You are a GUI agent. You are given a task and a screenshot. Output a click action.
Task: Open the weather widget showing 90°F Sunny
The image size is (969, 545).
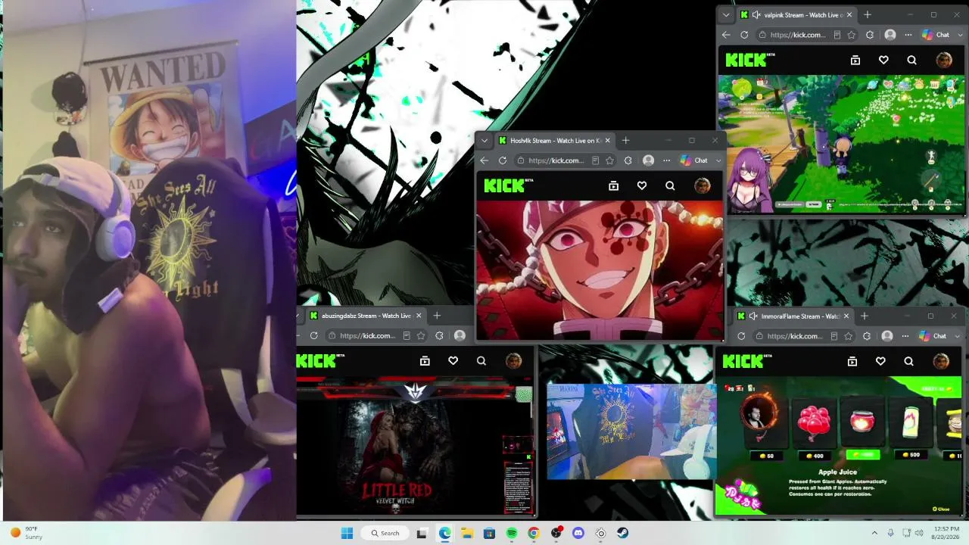[x=26, y=533]
